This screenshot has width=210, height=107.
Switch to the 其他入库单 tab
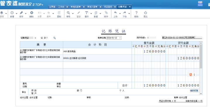click(92, 7)
